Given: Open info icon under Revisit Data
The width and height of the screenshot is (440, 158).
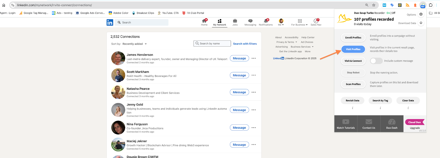Looking at the screenshot, I should pos(353,108).
